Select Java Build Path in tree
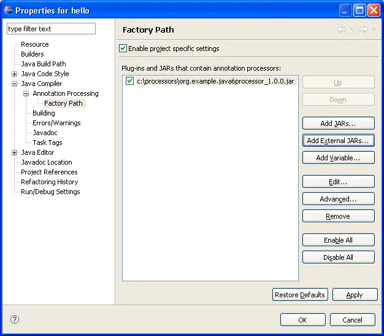 43,64
